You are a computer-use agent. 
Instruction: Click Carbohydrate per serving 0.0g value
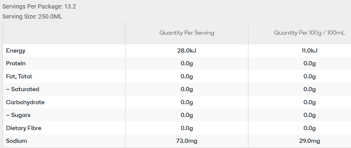pyautogui.click(x=187, y=102)
